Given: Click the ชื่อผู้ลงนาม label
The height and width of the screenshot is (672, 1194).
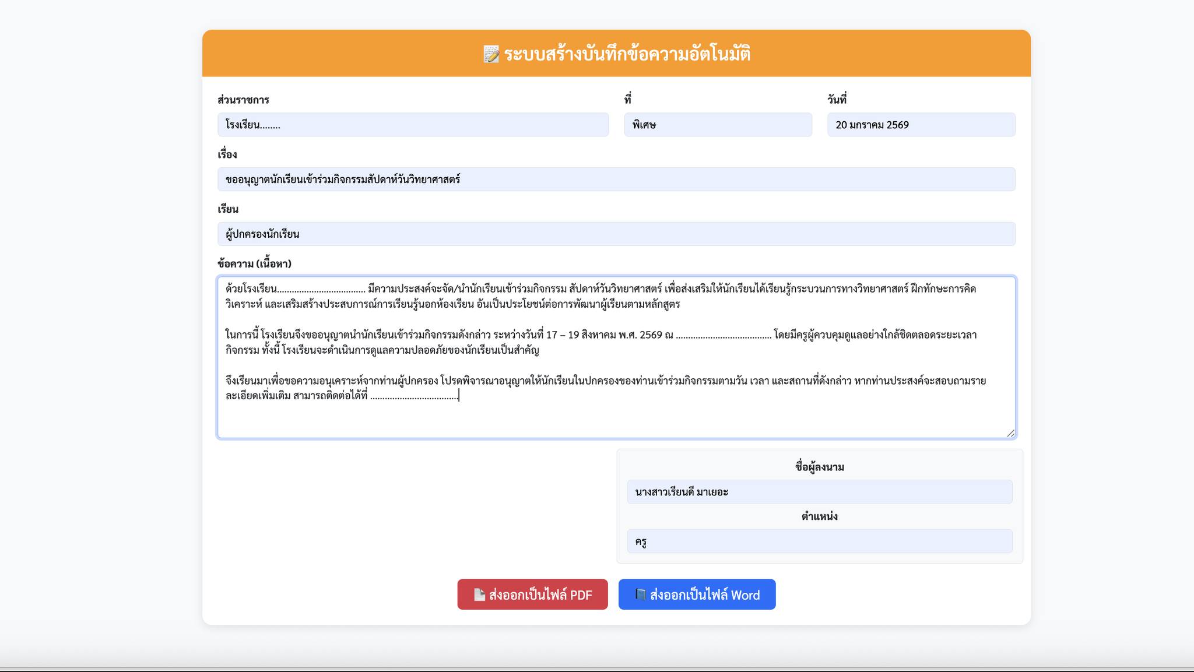Looking at the screenshot, I should [820, 467].
